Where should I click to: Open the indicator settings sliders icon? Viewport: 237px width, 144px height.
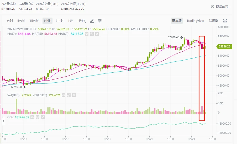coord(100,21)
